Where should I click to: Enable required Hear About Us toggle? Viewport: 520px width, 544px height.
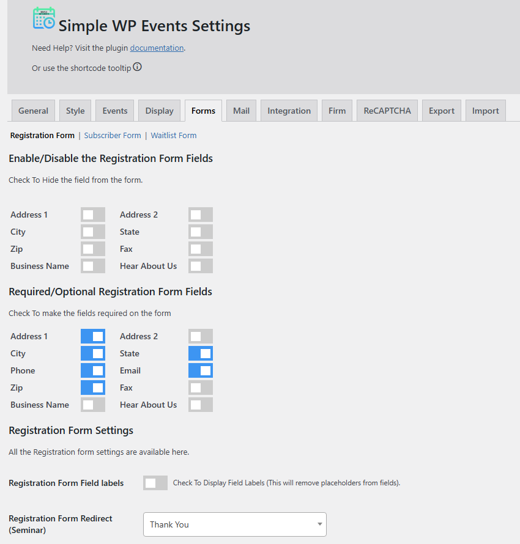(201, 405)
